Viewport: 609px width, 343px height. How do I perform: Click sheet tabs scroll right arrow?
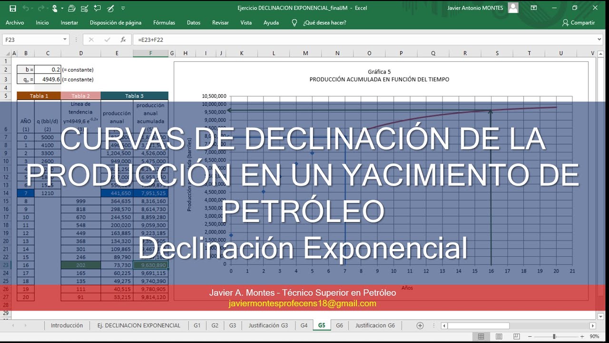tap(25, 325)
